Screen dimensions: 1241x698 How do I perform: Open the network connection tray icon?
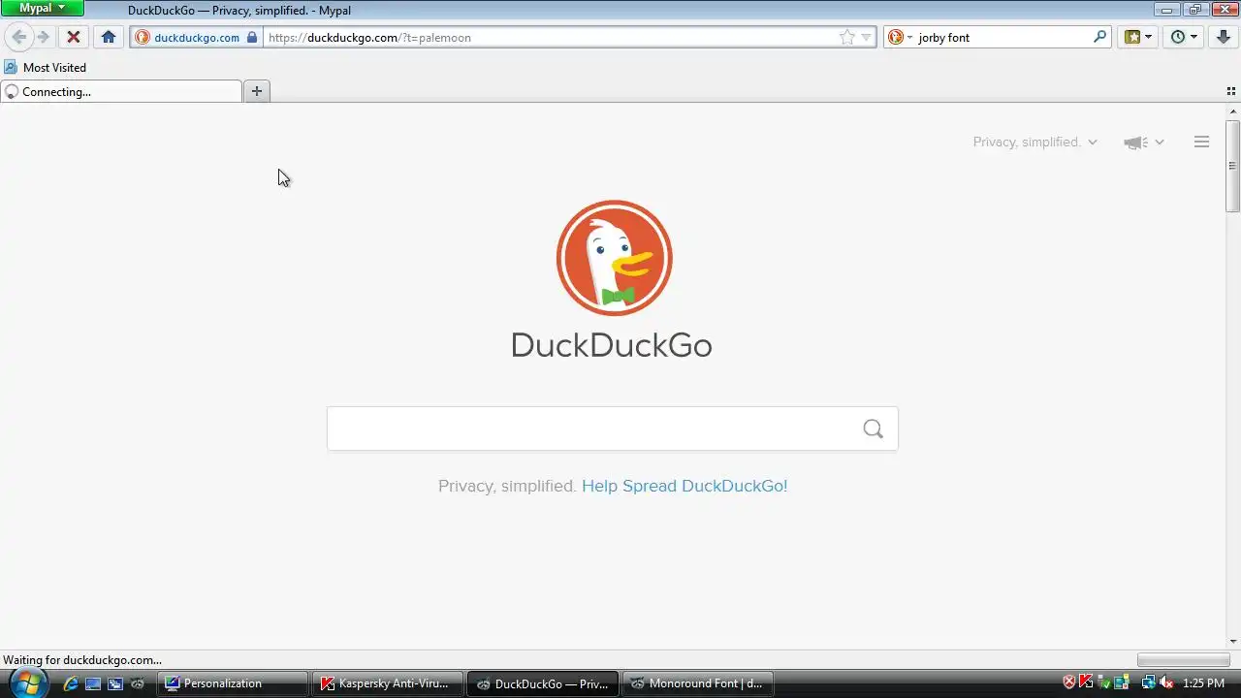(x=1149, y=682)
